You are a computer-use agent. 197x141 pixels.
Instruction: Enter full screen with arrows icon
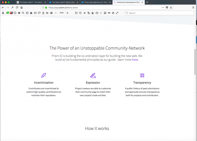click(x=117, y=13)
